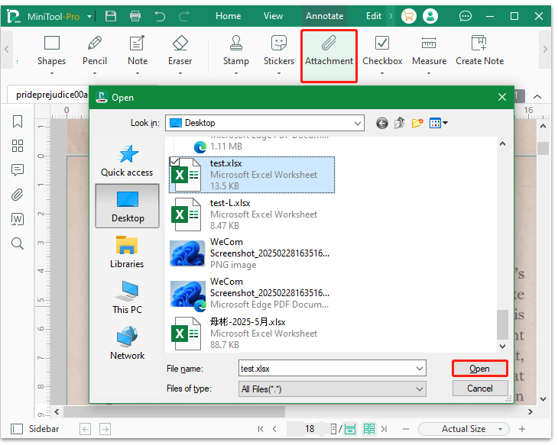Open the shopping cart icon

click(408, 16)
